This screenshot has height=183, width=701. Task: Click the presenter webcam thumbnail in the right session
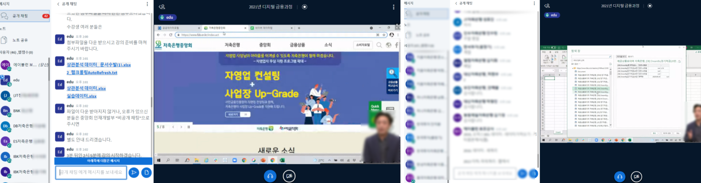point(692,123)
